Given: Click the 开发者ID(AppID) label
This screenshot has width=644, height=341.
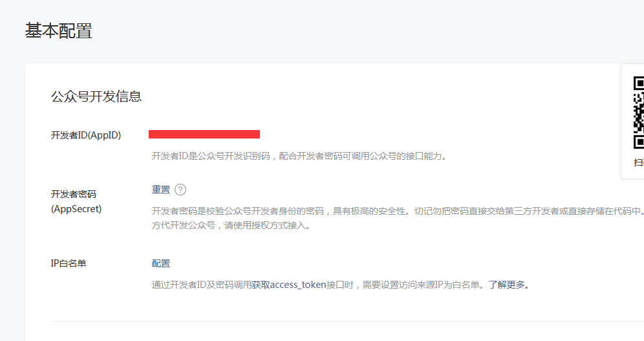Looking at the screenshot, I should point(86,135).
